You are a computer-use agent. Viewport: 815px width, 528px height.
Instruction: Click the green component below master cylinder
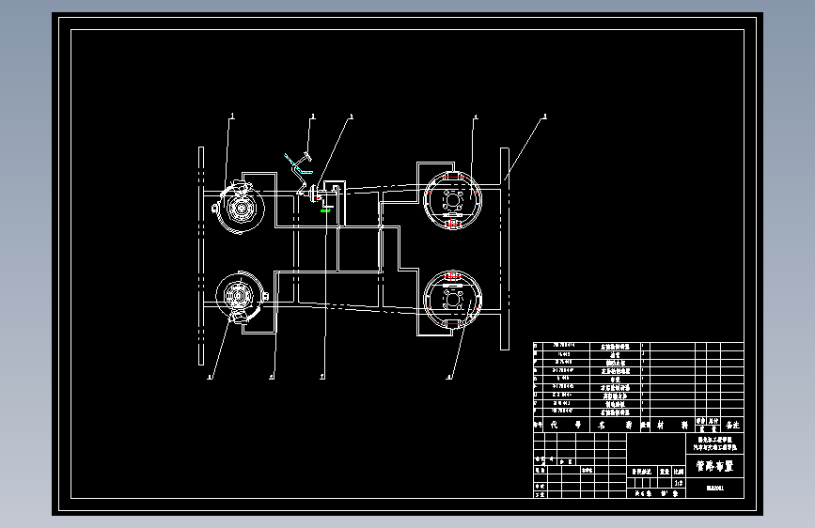(326, 210)
